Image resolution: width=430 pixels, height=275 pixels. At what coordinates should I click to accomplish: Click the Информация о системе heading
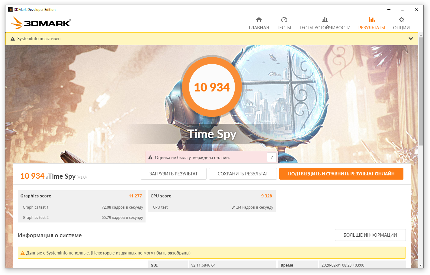click(50, 235)
